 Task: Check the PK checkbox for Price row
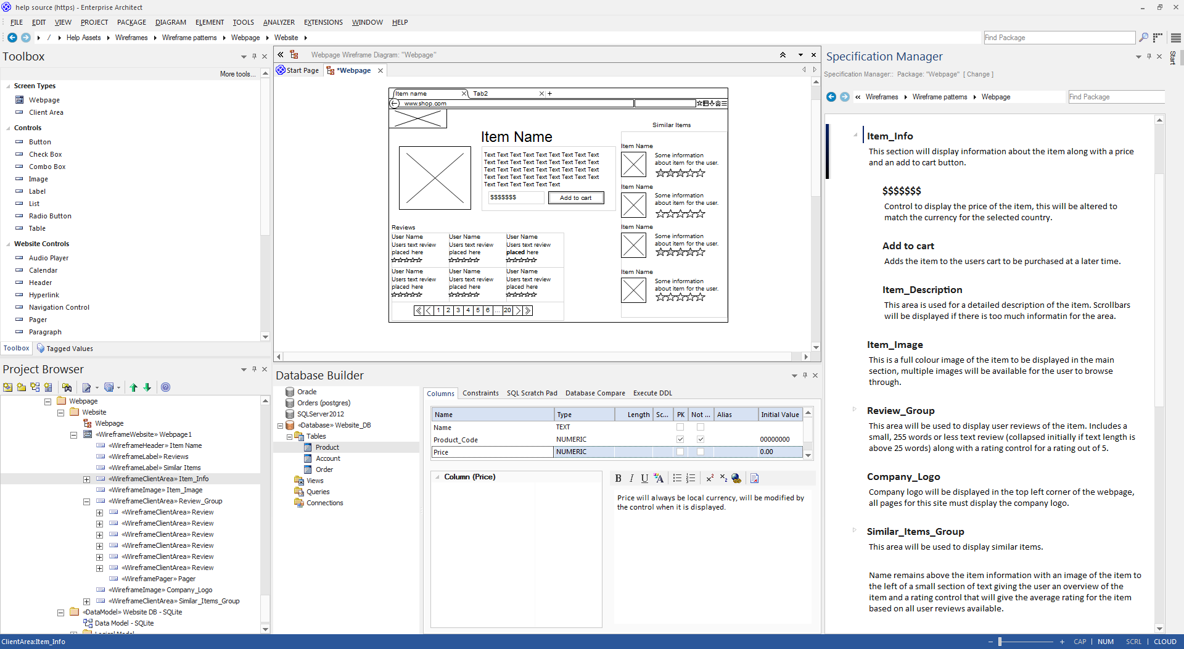pyautogui.click(x=680, y=452)
